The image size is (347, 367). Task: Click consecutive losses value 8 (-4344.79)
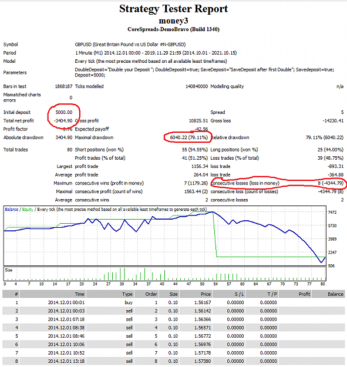[331, 183]
